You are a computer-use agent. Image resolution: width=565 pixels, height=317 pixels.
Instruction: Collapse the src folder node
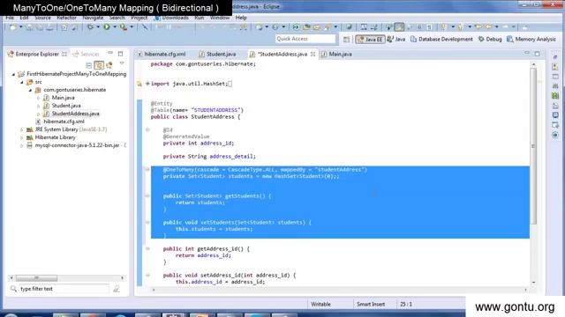pos(21,82)
